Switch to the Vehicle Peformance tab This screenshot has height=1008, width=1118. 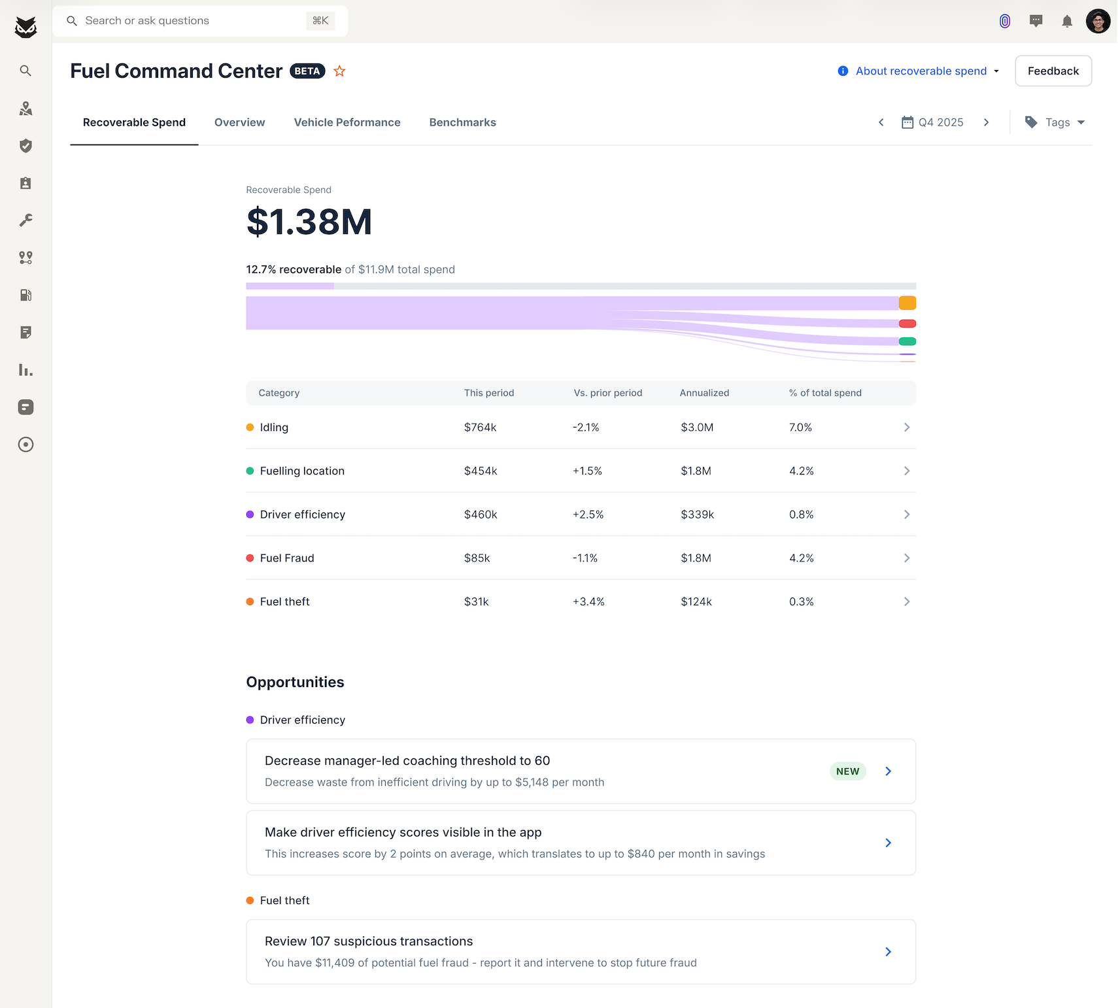coord(347,122)
